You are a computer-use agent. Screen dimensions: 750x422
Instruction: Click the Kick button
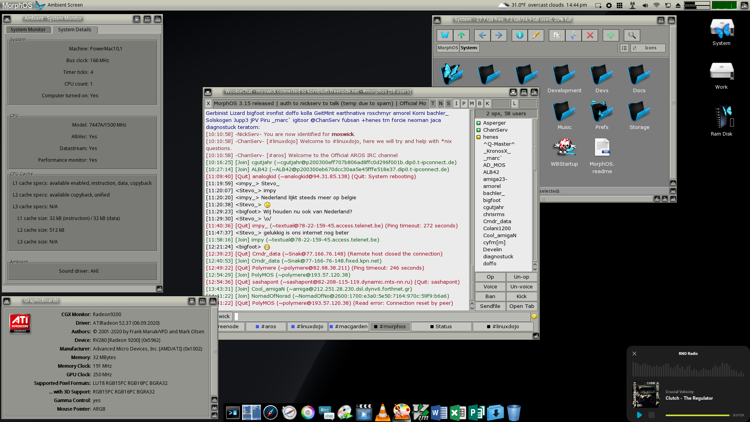click(x=521, y=297)
